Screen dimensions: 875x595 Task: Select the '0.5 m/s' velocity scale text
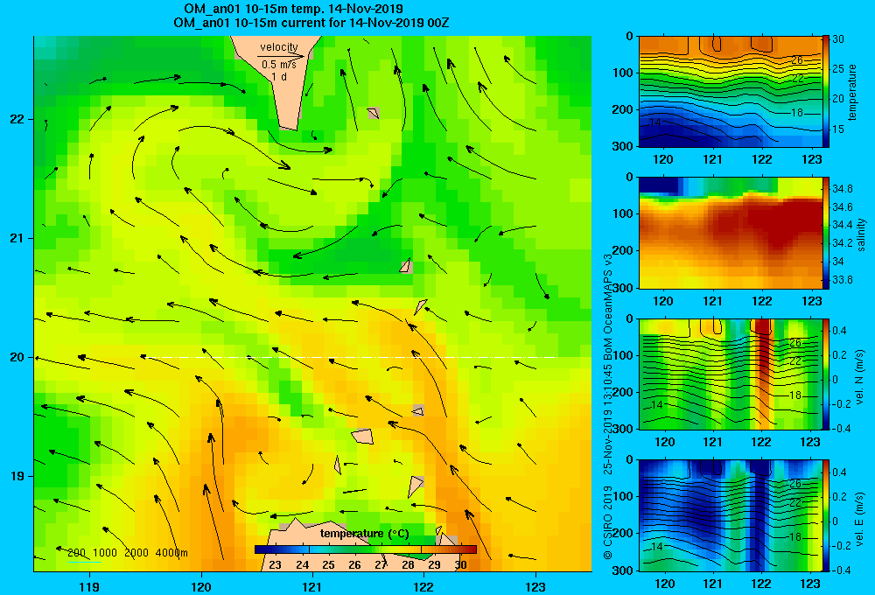[279, 65]
